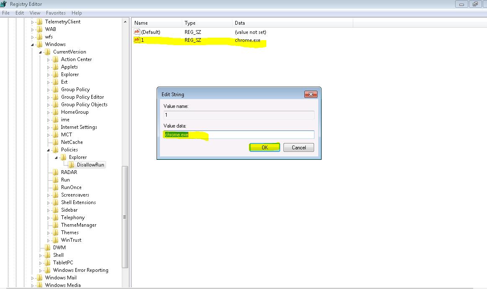Select the Group Policy Editor key
The width and height of the screenshot is (487, 289).
82,97
